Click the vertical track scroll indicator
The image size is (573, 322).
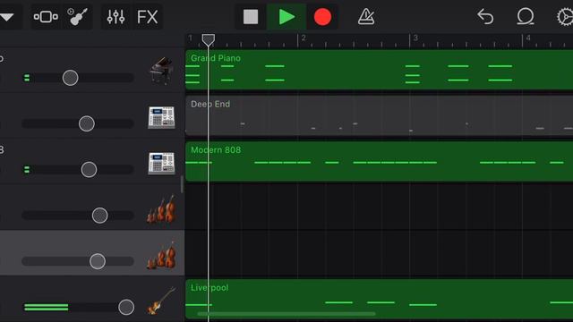point(182,184)
